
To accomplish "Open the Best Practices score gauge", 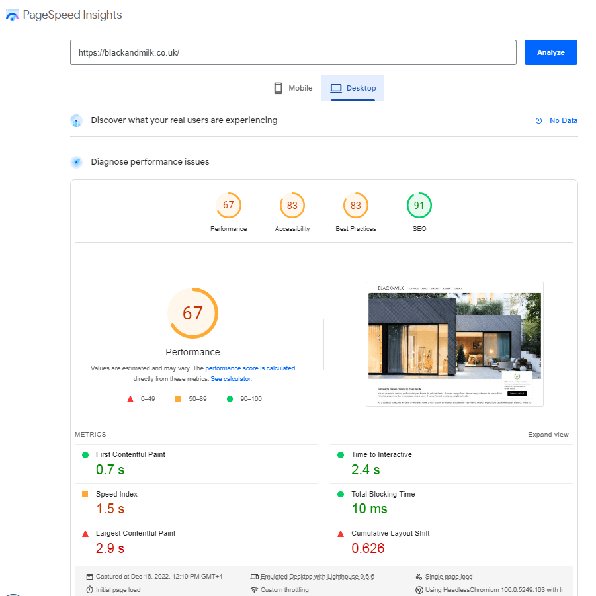I will click(x=355, y=206).
